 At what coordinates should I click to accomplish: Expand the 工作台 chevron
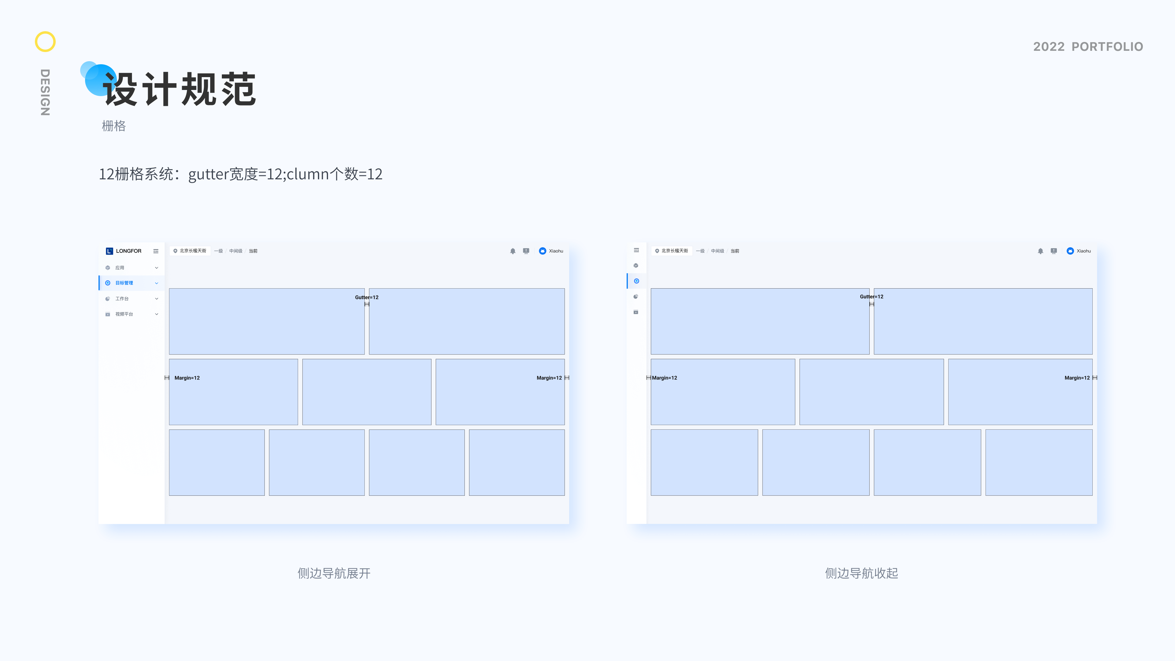click(156, 299)
